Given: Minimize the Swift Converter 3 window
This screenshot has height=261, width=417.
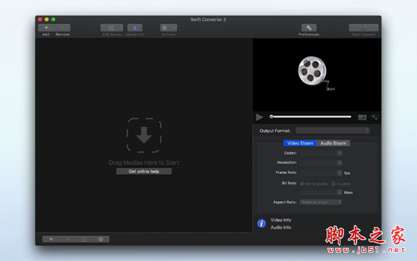Looking at the screenshot, I should click(x=47, y=19).
